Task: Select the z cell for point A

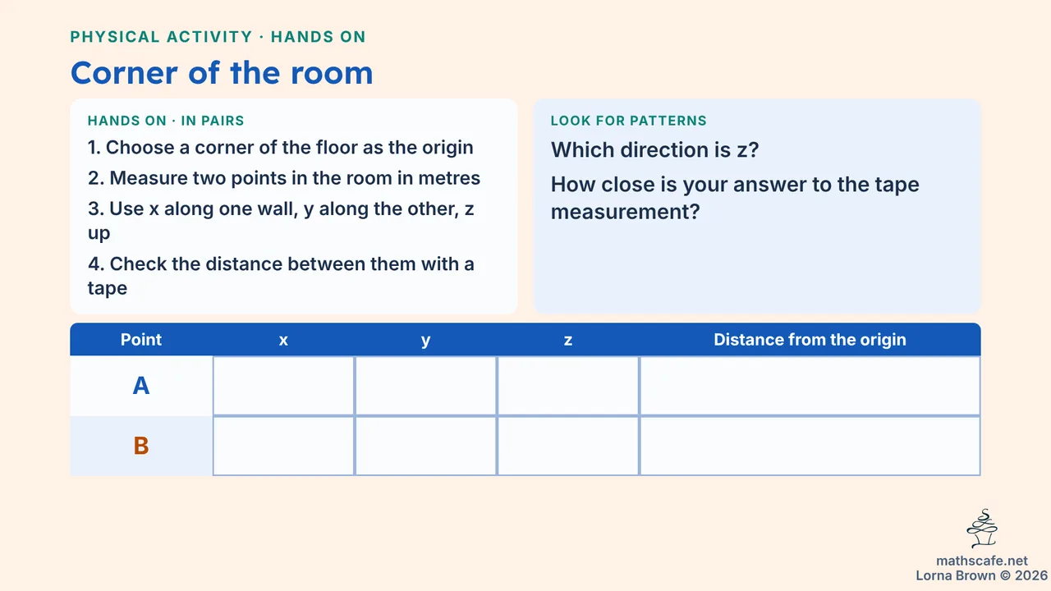Action: pos(568,386)
